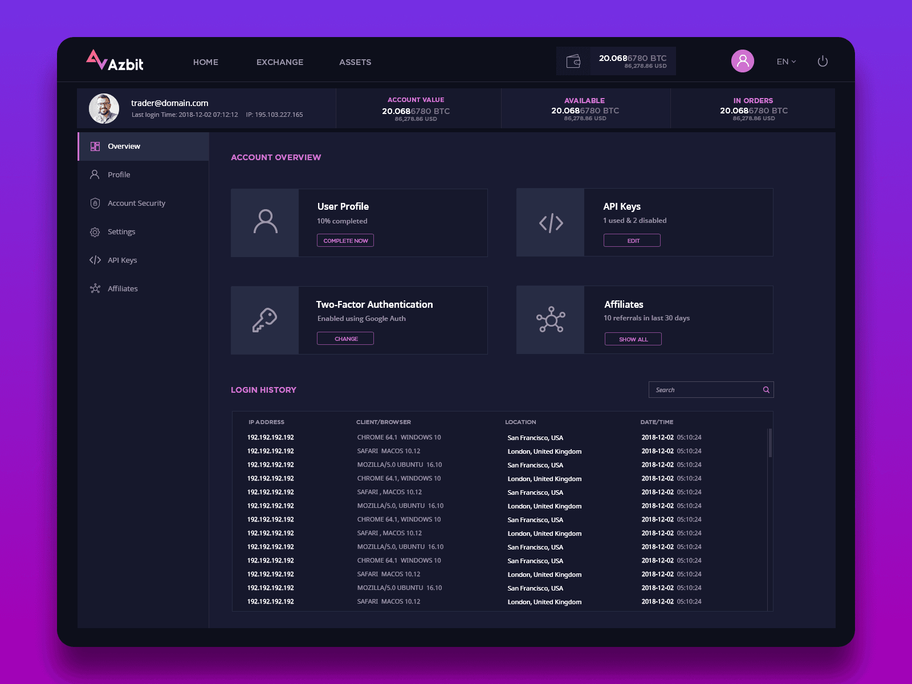The width and height of the screenshot is (912, 684).
Task: Expand the EN language dropdown
Action: click(785, 62)
